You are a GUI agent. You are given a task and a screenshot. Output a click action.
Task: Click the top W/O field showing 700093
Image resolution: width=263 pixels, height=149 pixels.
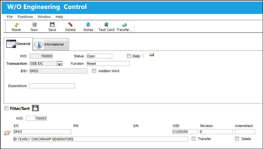(x=41, y=56)
